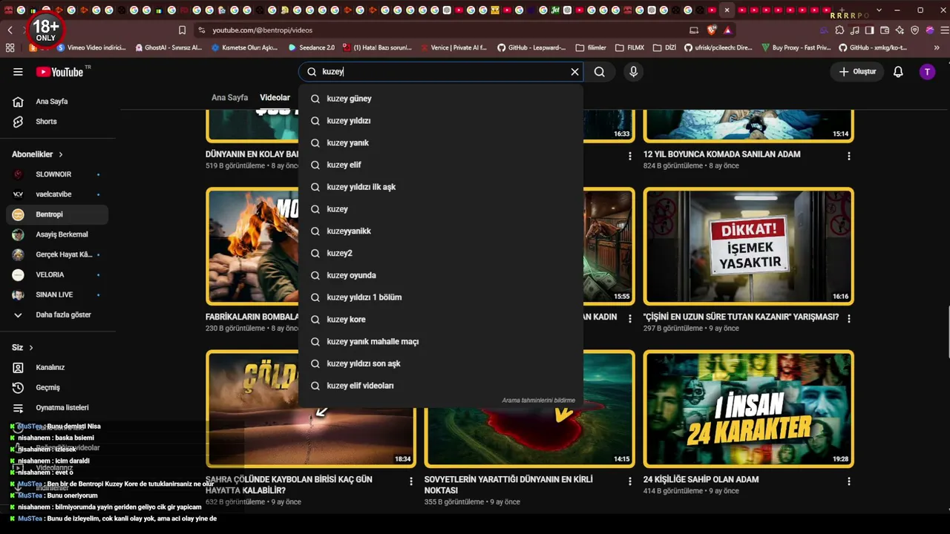Pick the "kuzey yanık mahalle maçı" suggestion
Image resolution: width=950 pixels, height=534 pixels.
point(441,342)
